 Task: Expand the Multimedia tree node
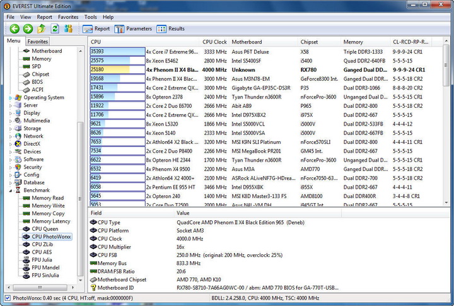[x=11, y=121]
